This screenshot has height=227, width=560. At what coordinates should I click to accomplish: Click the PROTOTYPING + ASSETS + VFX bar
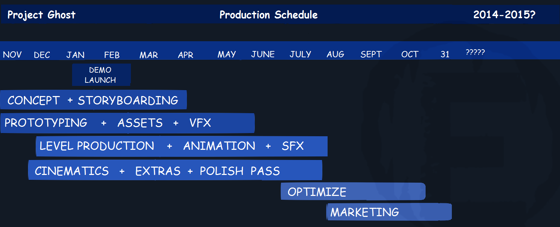[127, 123]
